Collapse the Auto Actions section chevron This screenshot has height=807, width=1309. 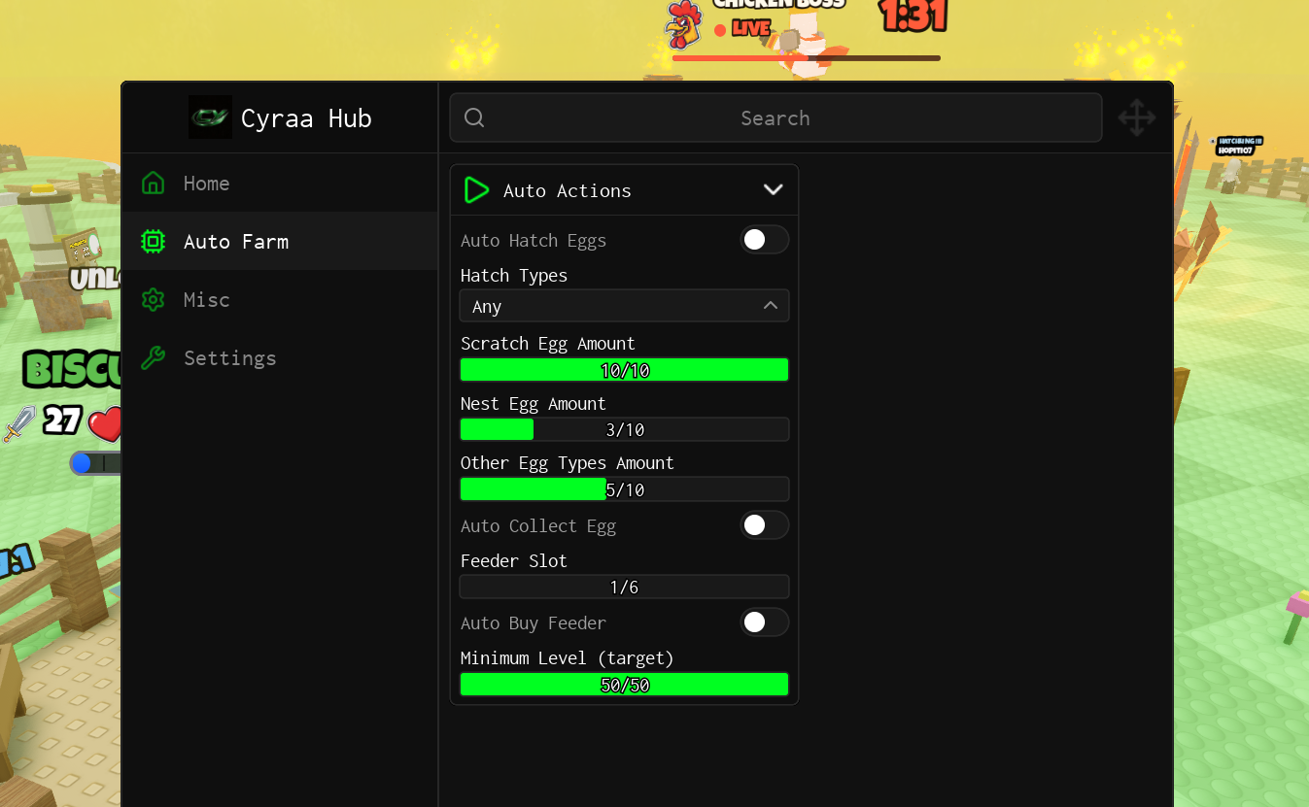(773, 190)
